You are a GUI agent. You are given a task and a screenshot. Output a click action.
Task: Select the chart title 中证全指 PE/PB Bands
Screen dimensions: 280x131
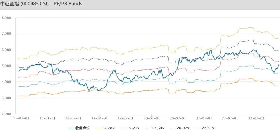[42, 4]
